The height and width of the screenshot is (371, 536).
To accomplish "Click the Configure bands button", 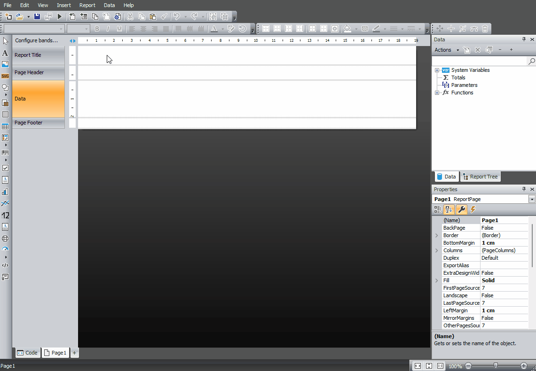I will click(36, 40).
